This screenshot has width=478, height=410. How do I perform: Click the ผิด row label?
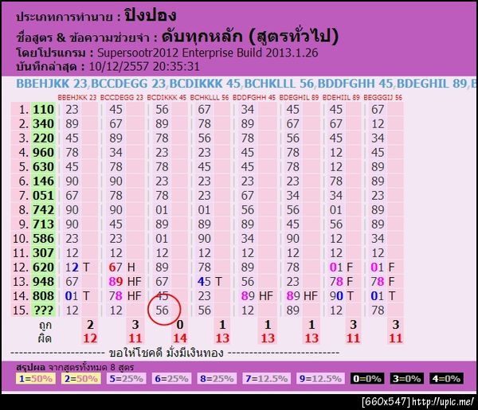point(45,338)
